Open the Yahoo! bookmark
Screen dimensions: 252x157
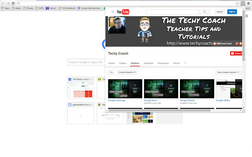pos(51,8)
